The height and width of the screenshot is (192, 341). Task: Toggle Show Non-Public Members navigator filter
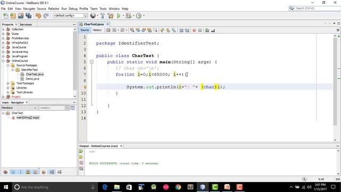pyautogui.click(x=28, y=172)
